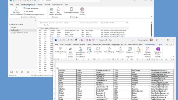178x100 pixels.
Task: Click Alle Ordner senden/empfangen icon
Action: (17, 9)
